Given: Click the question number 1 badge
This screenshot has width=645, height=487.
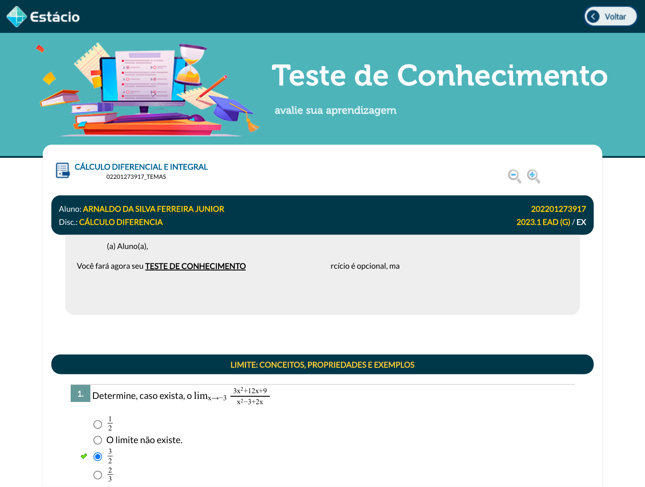Looking at the screenshot, I should 80,394.
